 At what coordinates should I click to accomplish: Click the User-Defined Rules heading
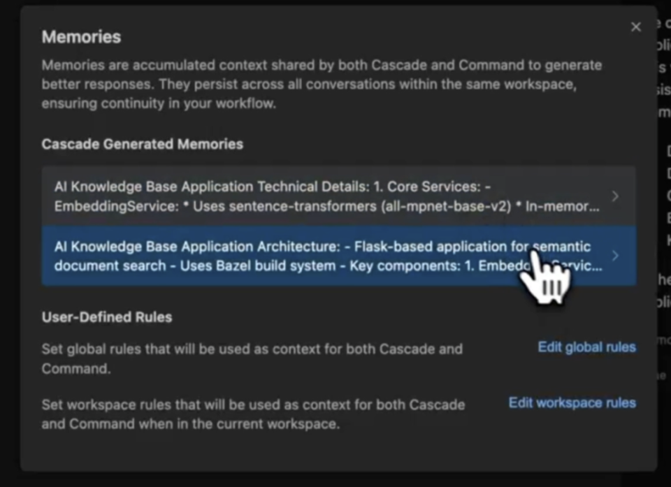pyautogui.click(x=106, y=317)
